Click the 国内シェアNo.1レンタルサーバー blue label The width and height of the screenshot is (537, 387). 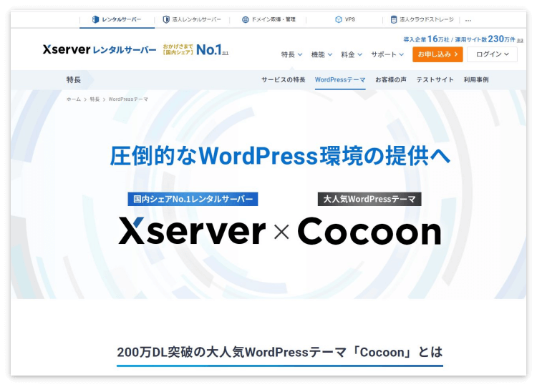coord(193,199)
